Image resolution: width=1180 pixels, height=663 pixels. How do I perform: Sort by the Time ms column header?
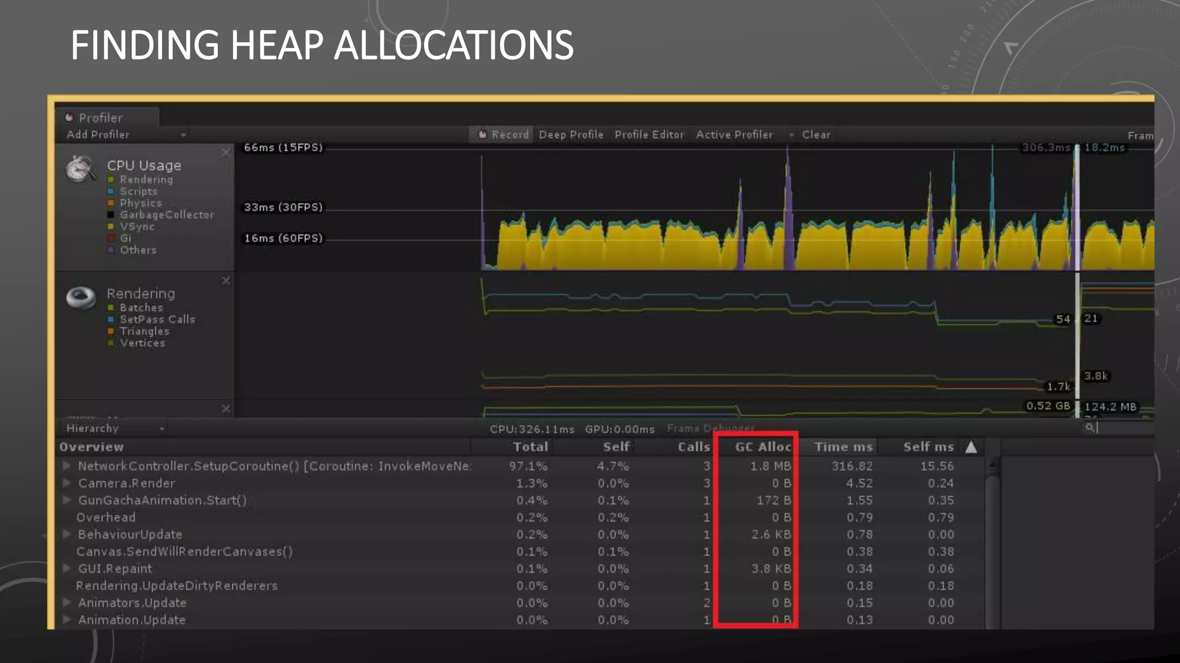pos(844,447)
